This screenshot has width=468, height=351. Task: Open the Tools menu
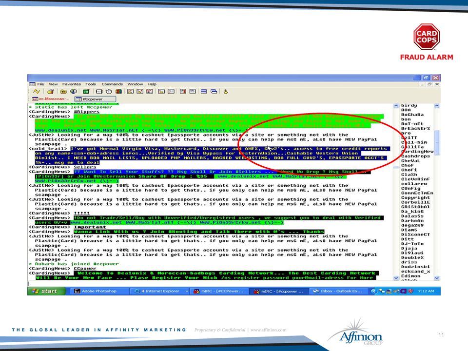point(91,84)
